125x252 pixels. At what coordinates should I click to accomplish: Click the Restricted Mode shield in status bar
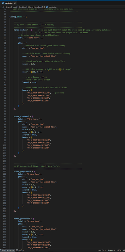[x=7, y=250]
